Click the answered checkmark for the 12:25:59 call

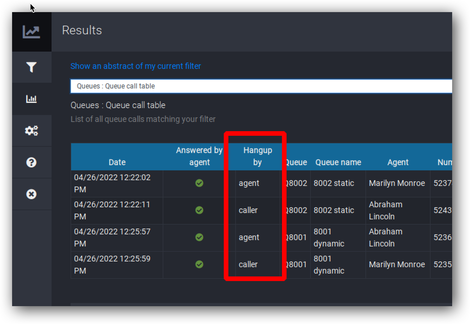click(x=199, y=264)
